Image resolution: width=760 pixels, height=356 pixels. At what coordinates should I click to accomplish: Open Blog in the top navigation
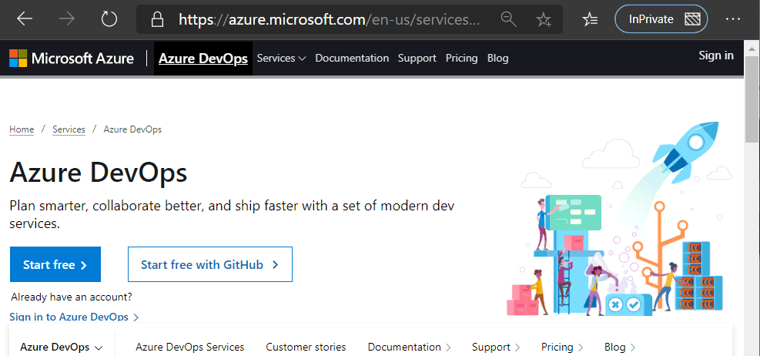click(x=497, y=59)
